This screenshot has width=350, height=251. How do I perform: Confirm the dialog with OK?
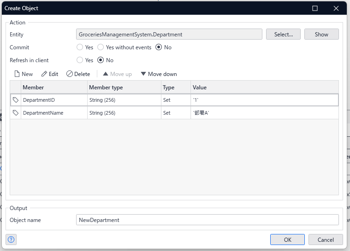tap(287, 239)
